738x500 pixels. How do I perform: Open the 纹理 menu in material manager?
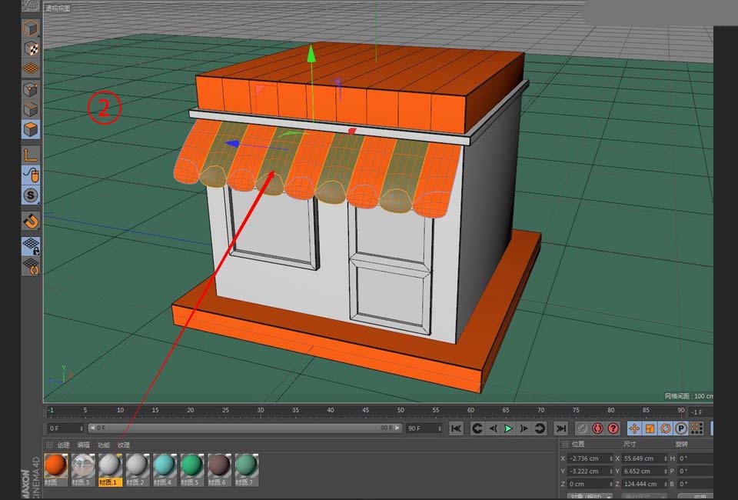124,445
